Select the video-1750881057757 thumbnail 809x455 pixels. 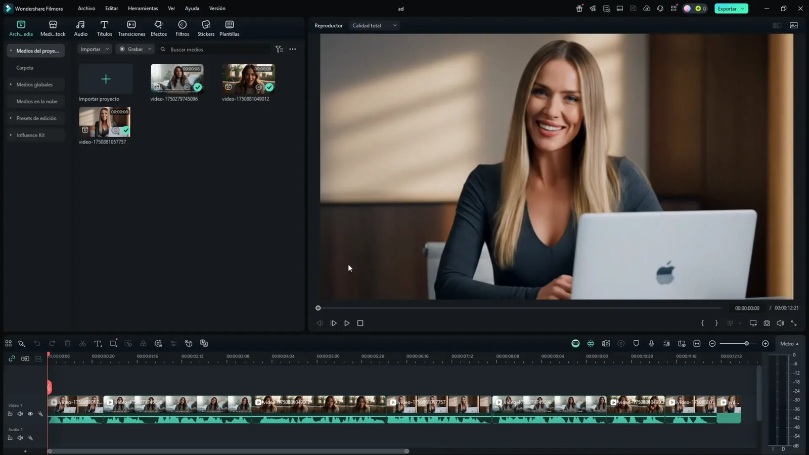(x=105, y=121)
